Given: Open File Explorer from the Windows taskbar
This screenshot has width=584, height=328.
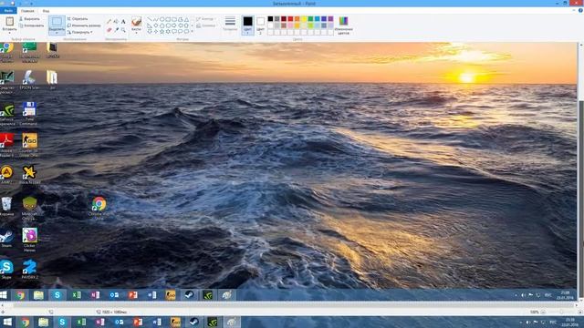Looking at the screenshot, I should 44,322.
